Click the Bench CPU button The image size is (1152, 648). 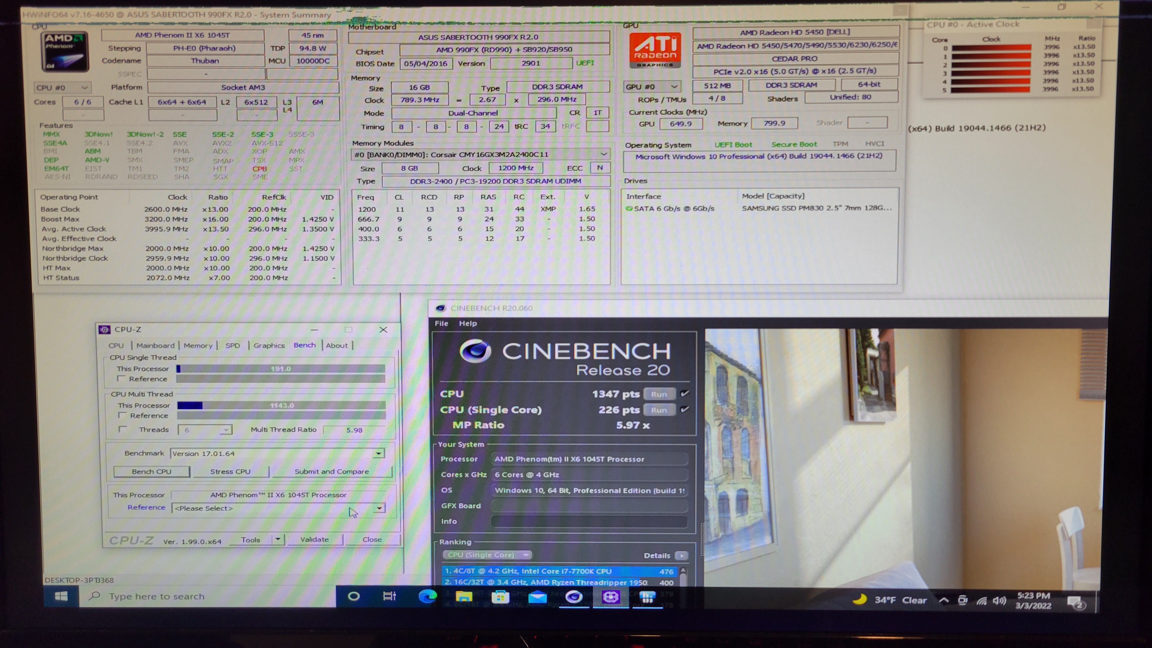point(152,471)
